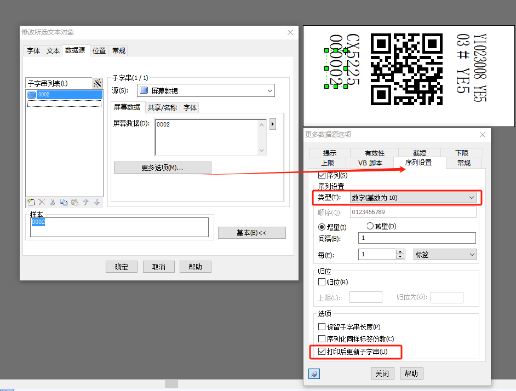Click the 间隔(B) input field
This screenshot has width=516, height=391.
417,238
